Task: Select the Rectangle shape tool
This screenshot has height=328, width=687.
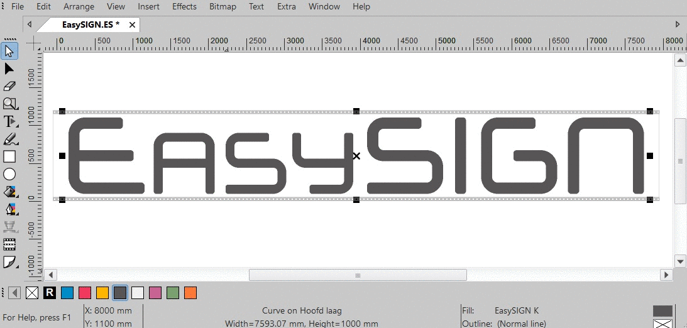Action: point(9,156)
